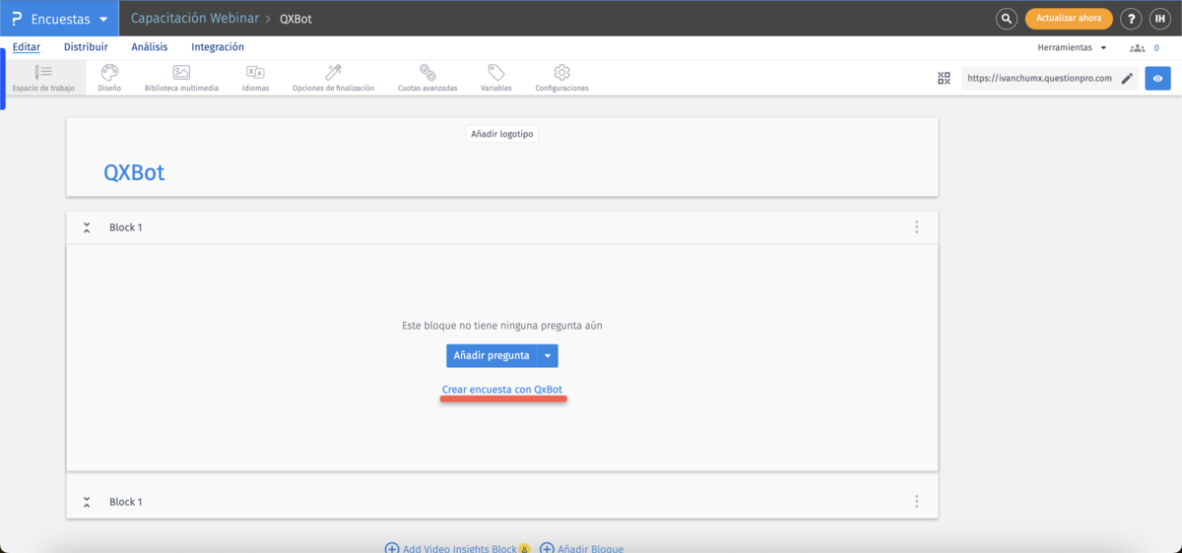The image size is (1182, 553).
Task: Collapse the first Block 1 section
Action: point(87,227)
